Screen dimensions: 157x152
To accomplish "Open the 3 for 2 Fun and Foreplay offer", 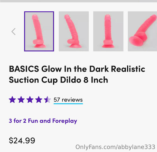I will (43, 121).
